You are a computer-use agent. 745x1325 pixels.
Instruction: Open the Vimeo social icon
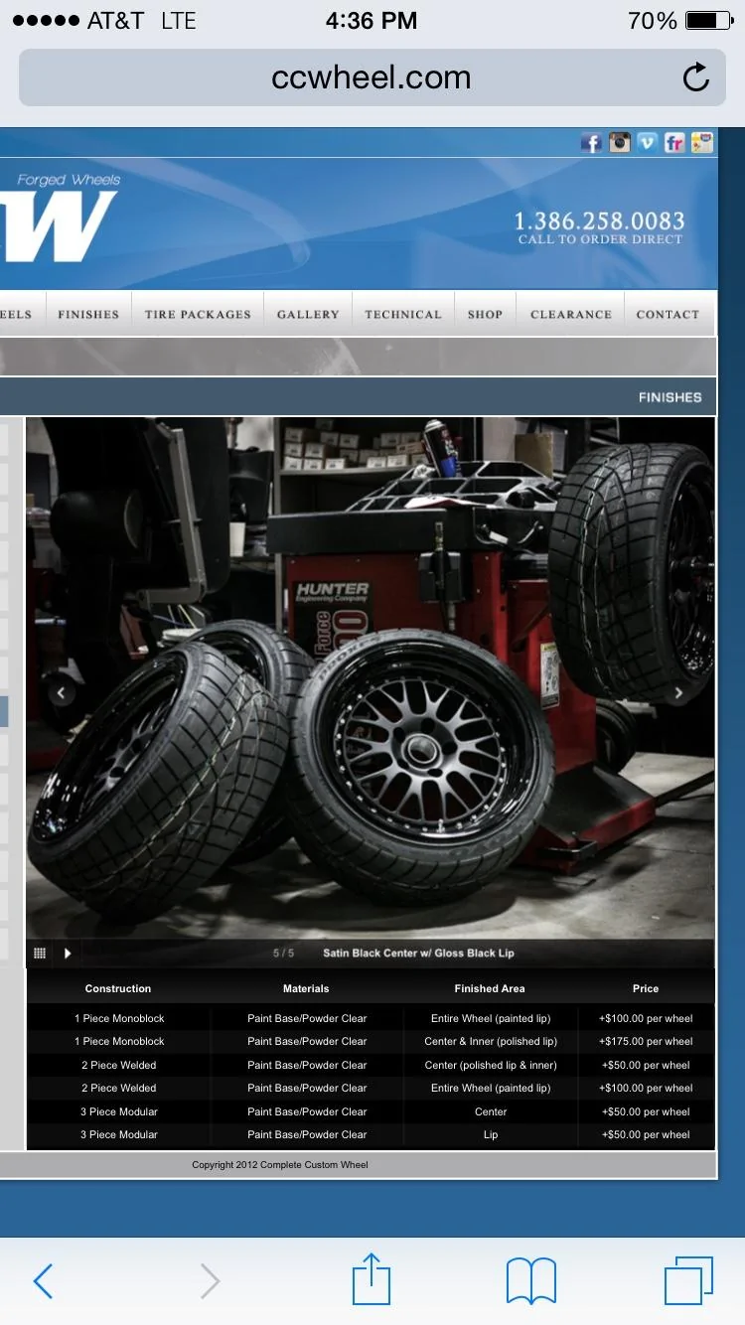pyautogui.click(x=648, y=142)
